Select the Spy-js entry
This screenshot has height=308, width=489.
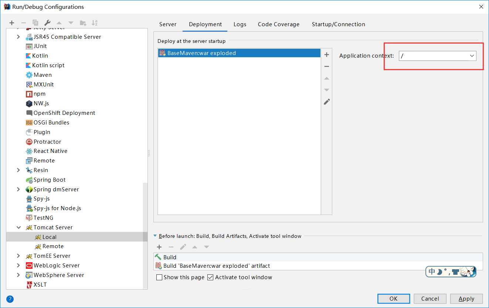(38, 199)
